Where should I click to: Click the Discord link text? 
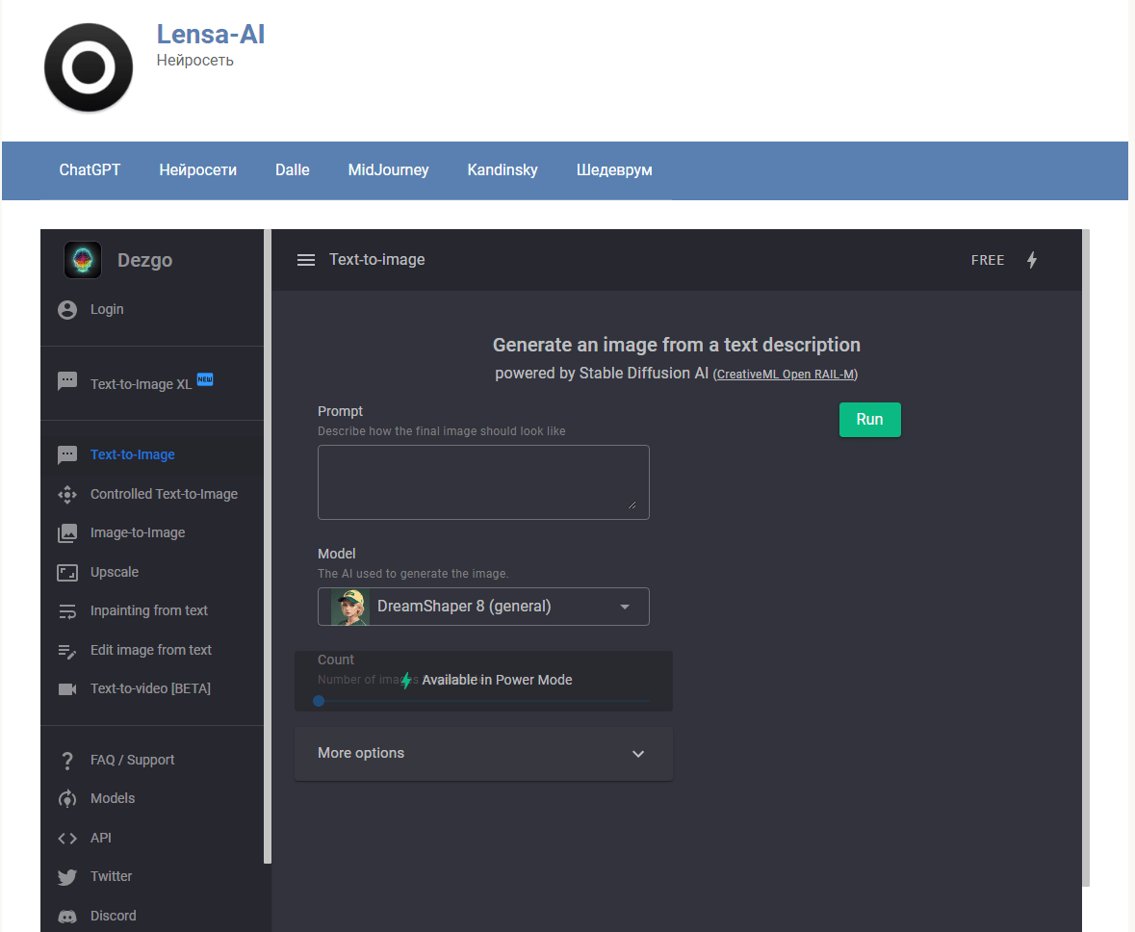tap(113, 916)
